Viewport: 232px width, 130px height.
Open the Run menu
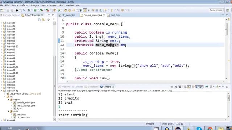coord(61,5)
